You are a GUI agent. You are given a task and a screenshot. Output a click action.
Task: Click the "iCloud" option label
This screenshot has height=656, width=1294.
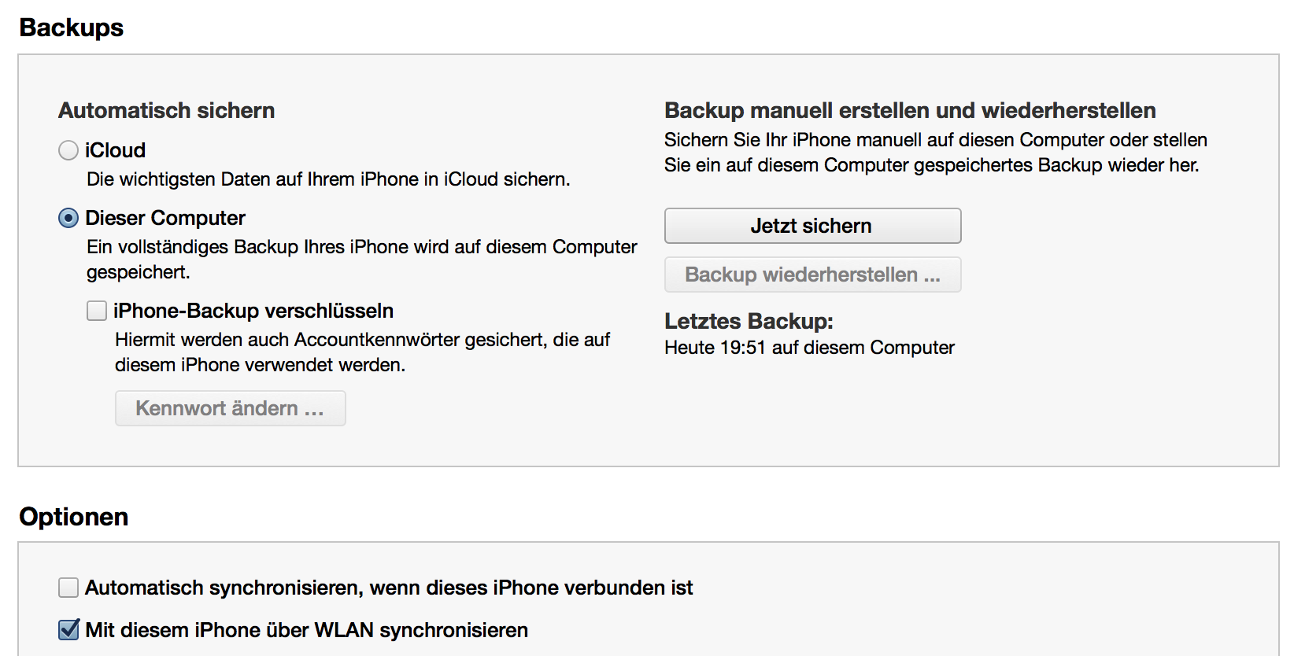[x=113, y=150]
